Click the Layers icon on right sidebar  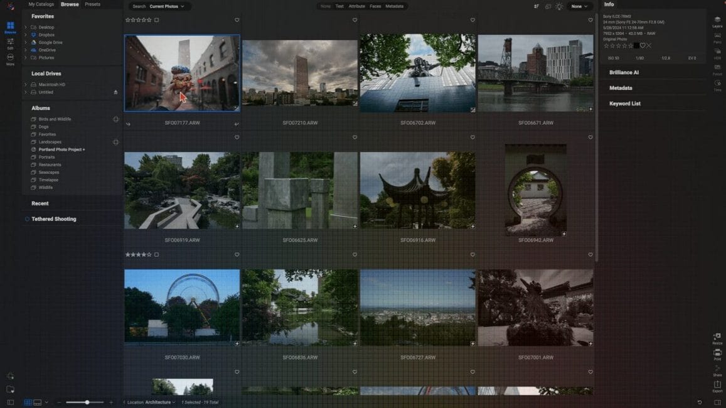point(717,21)
